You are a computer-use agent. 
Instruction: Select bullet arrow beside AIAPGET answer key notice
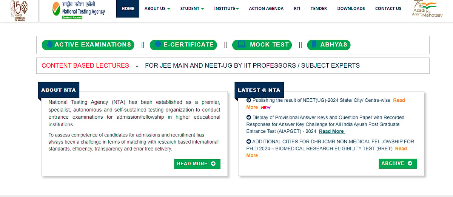pos(249,118)
